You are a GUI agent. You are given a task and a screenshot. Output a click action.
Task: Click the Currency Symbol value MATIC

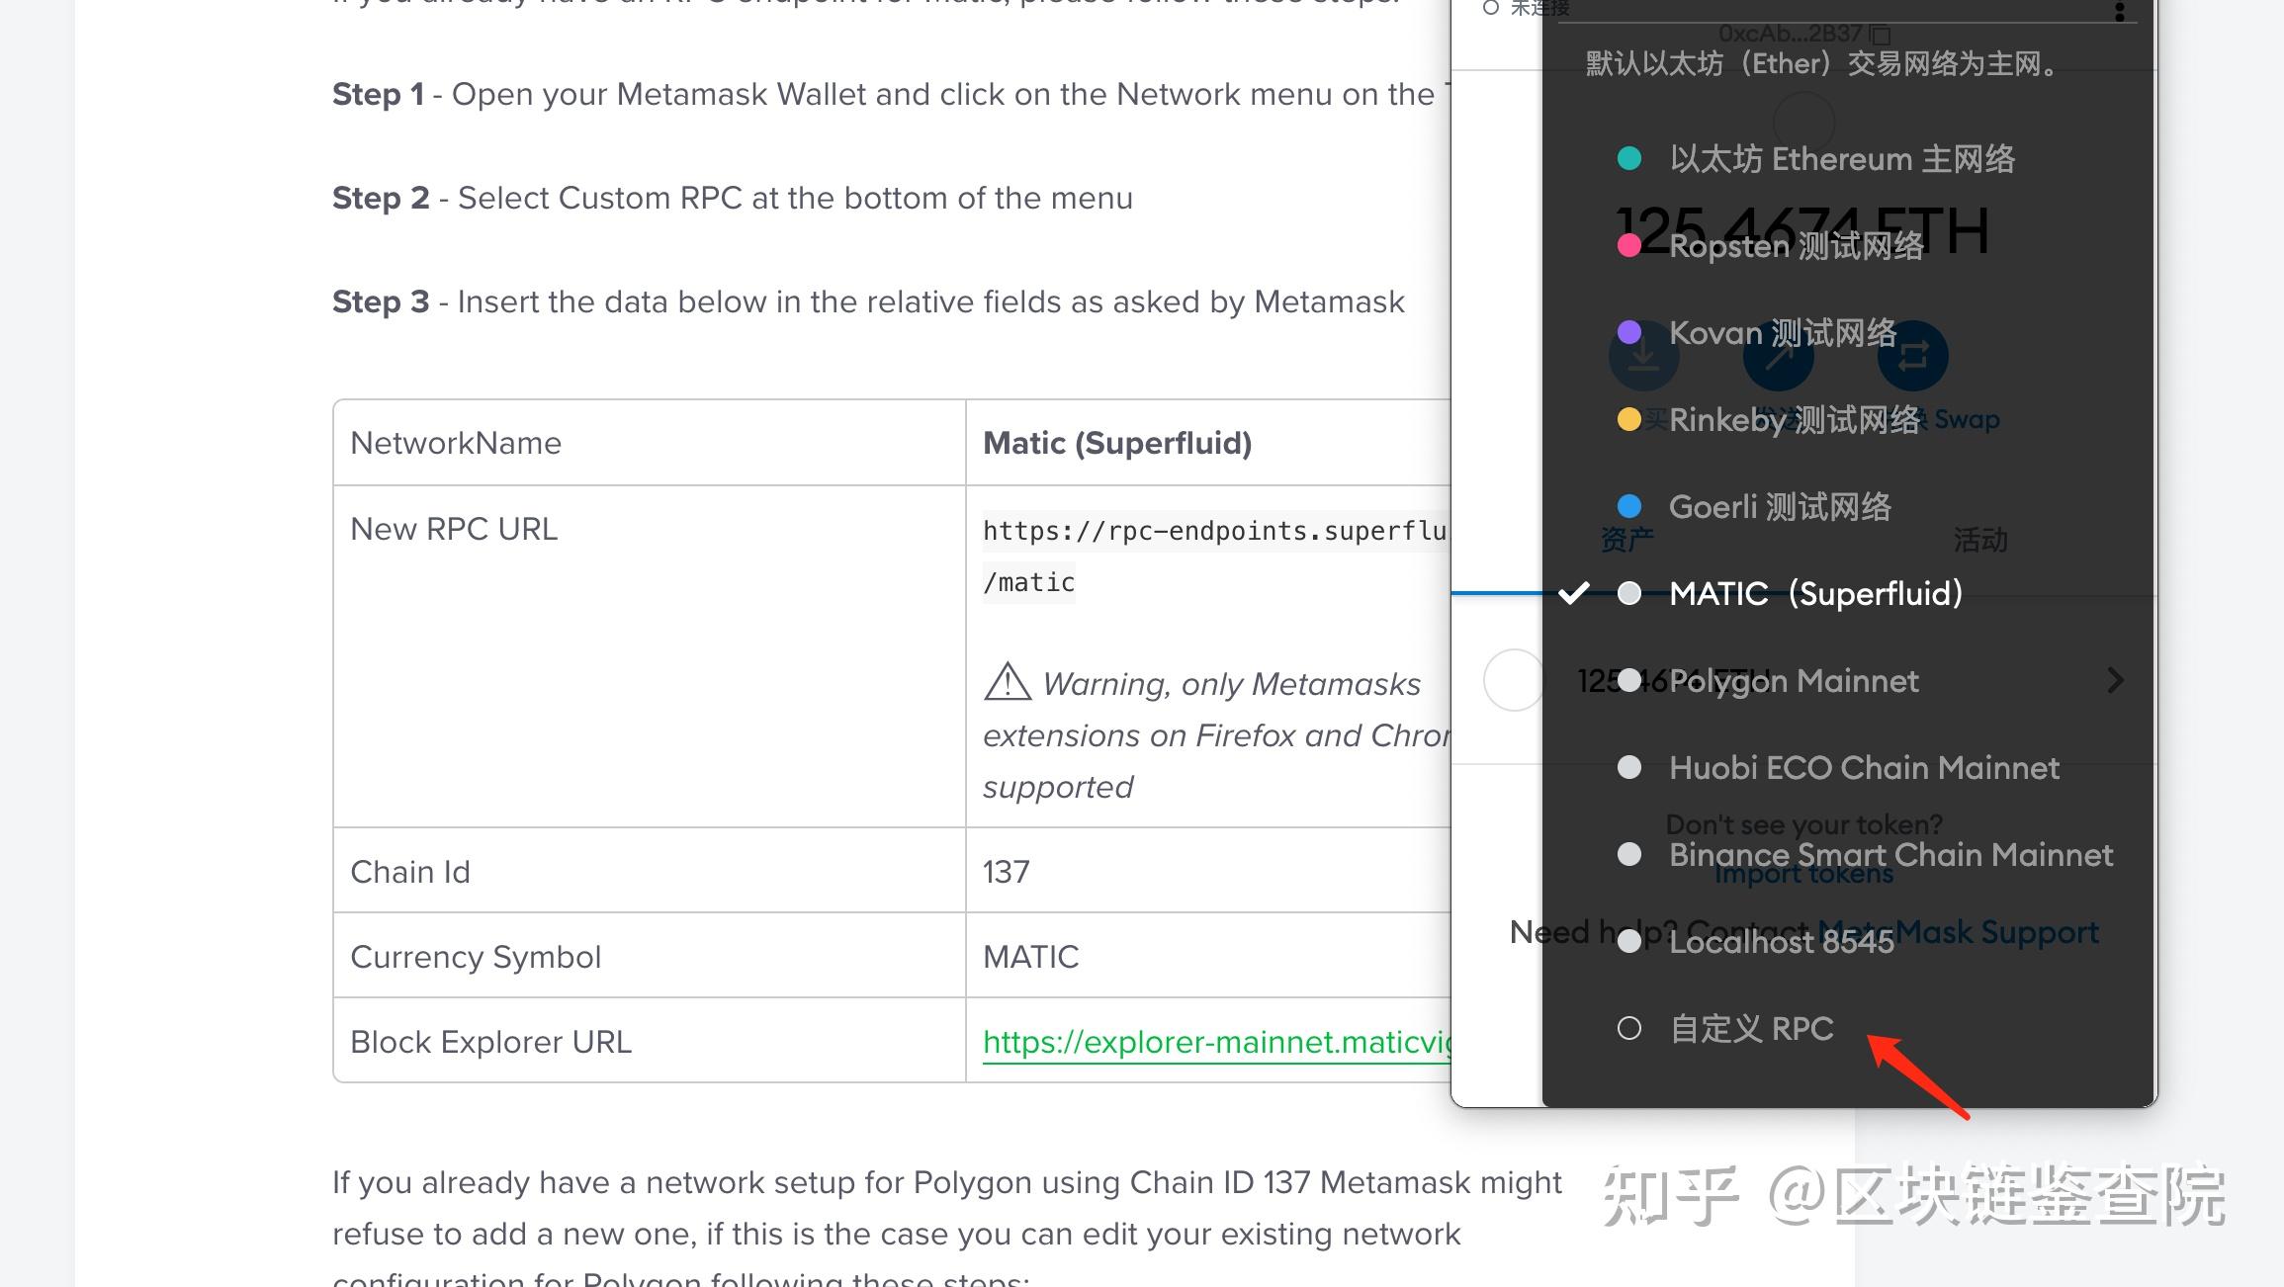click(x=1030, y=957)
